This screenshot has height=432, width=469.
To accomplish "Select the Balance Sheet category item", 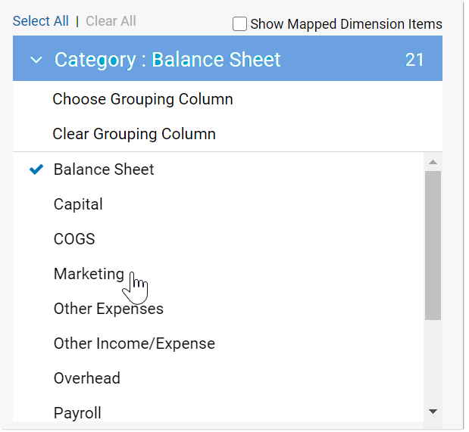I will click(x=104, y=169).
